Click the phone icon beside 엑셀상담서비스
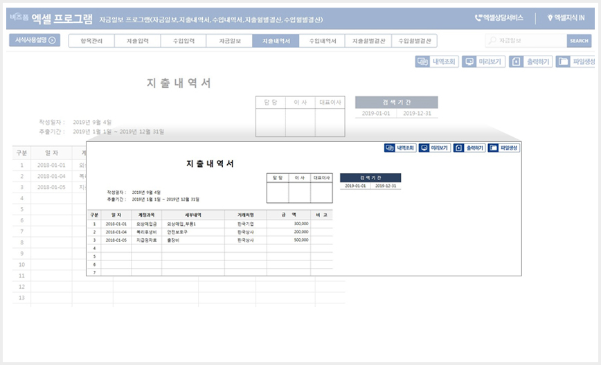The width and height of the screenshot is (601, 365). [478, 17]
